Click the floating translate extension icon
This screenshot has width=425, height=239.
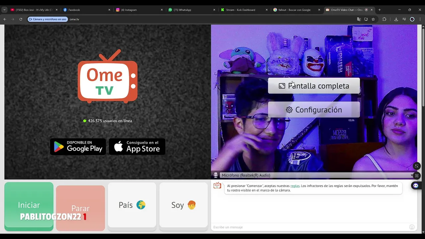pos(417,166)
